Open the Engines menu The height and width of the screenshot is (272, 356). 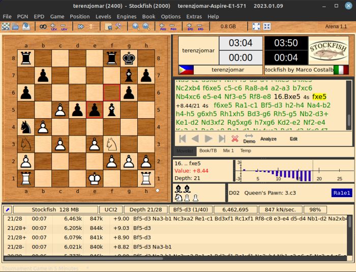[127, 17]
